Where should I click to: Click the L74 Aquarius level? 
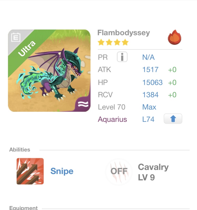(x=148, y=119)
